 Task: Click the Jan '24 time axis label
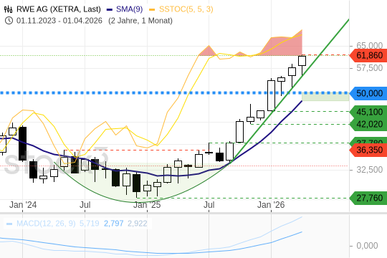click(x=23, y=205)
